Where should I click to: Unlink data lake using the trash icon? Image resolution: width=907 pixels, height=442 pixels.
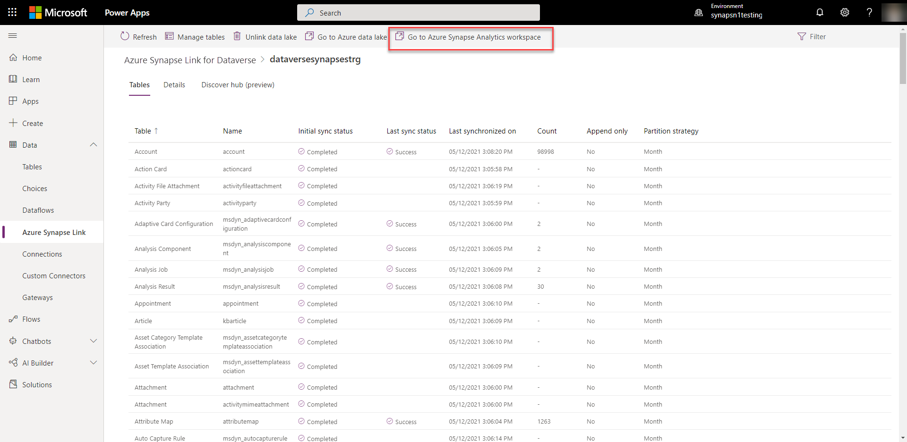[265, 36]
